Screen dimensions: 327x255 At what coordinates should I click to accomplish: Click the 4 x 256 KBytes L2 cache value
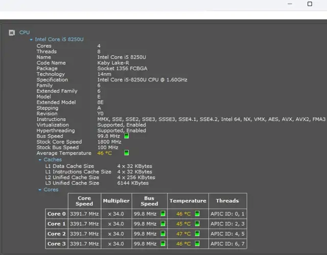point(136,177)
